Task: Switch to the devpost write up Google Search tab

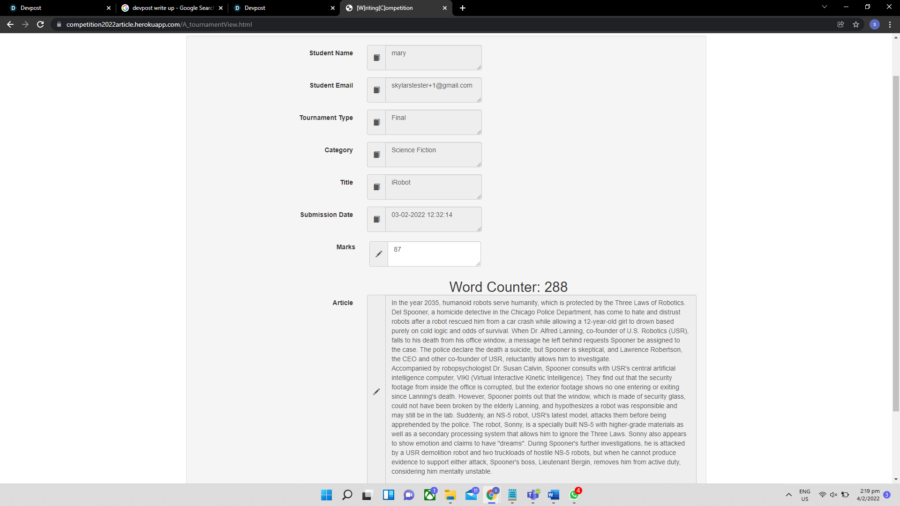Action: pyautogui.click(x=172, y=8)
